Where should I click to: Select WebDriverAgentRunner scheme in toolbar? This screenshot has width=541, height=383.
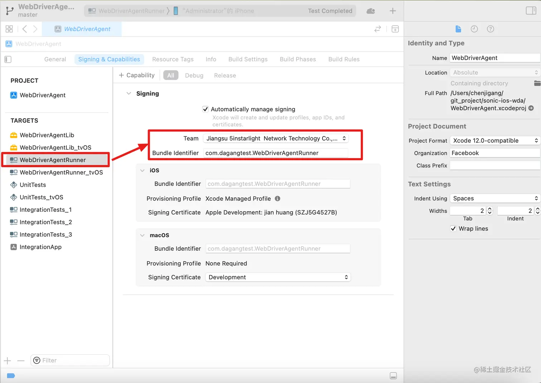click(x=126, y=11)
